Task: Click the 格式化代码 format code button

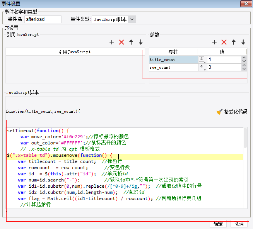Action: (x=232, y=112)
